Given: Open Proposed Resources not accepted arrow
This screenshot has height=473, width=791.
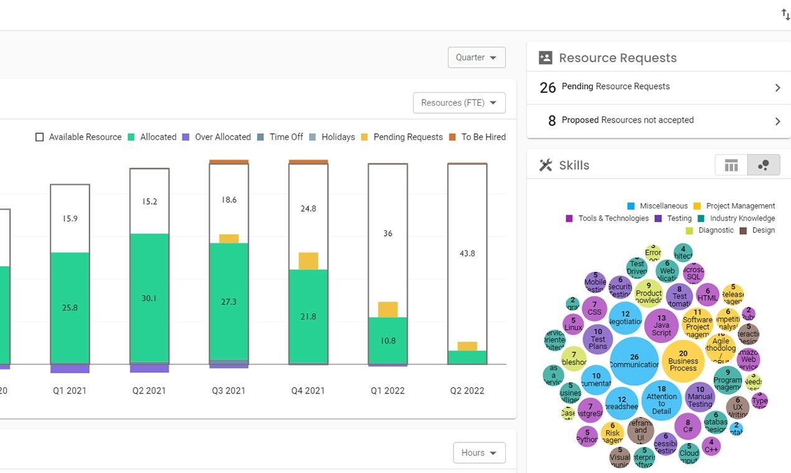Looking at the screenshot, I should [x=777, y=121].
